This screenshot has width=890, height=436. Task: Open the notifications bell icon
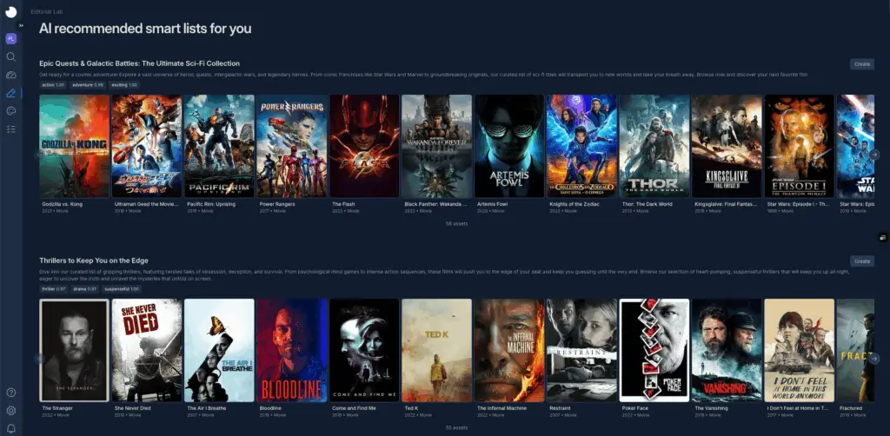[x=10, y=429]
